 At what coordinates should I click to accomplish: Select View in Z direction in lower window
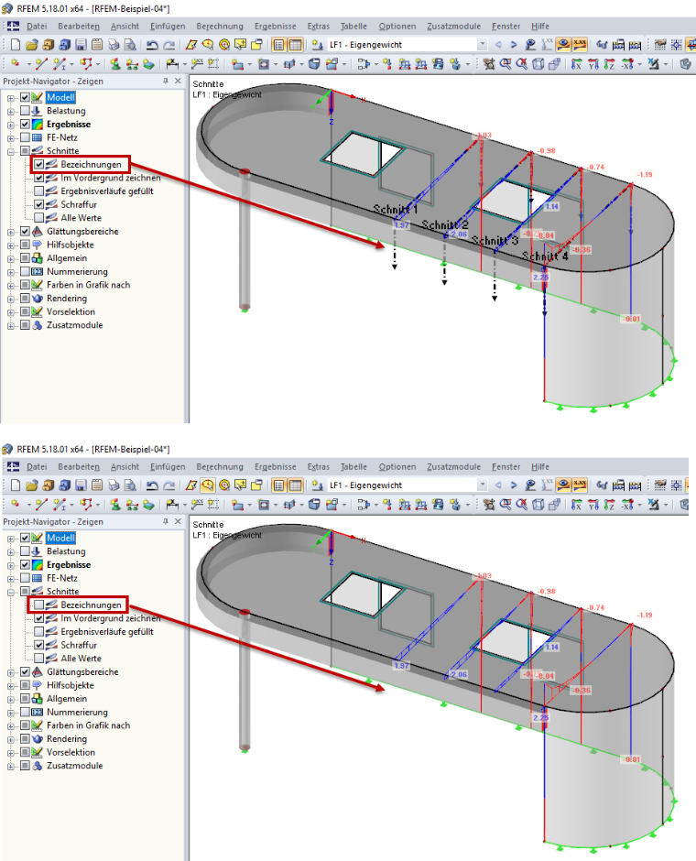pos(609,505)
